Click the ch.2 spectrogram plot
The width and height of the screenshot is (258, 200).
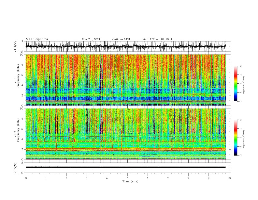pyautogui.click(x=125, y=134)
